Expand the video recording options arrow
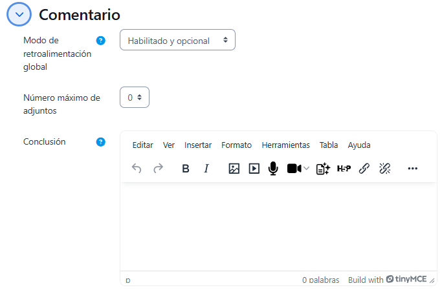Image resolution: width=442 pixels, height=290 pixels. (x=307, y=169)
